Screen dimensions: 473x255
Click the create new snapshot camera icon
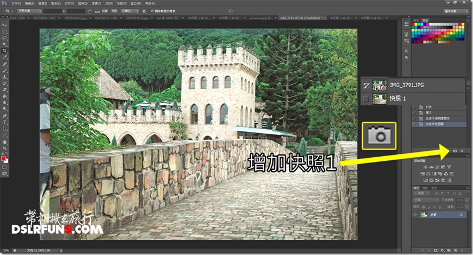(x=455, y=151)
